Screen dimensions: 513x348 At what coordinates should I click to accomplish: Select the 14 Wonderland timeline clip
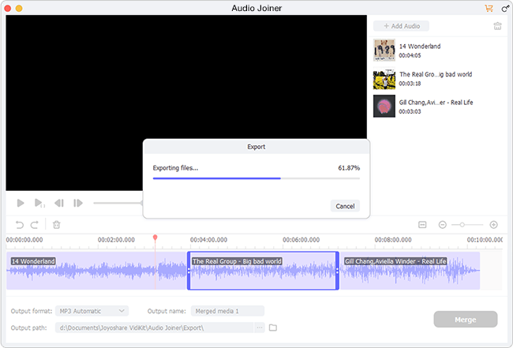point(97,271)
